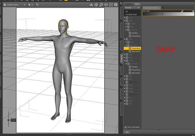Viewport: 195px width, 136px height.
Task: Click the reset camera icon in viewport
Action: [116, 5]
